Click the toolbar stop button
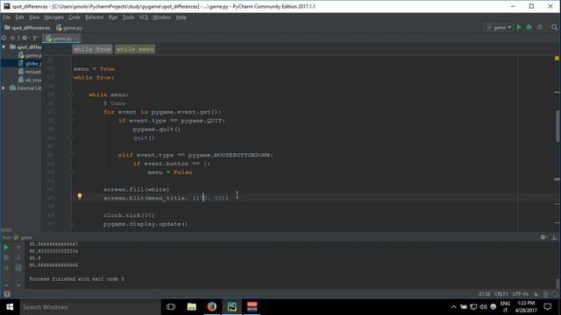The height and width of the screenshot is (315, 561). tap(540, 27)
